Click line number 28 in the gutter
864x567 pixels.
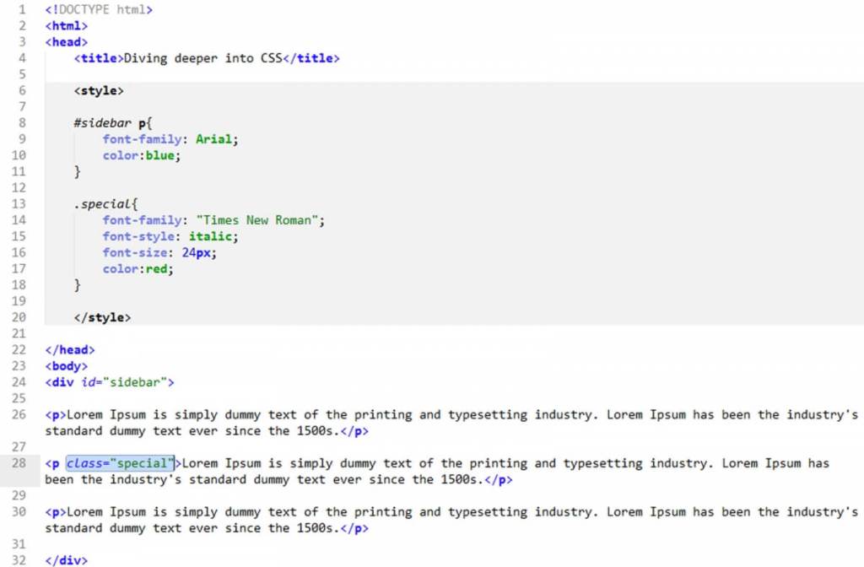click(x=19, y=463)
